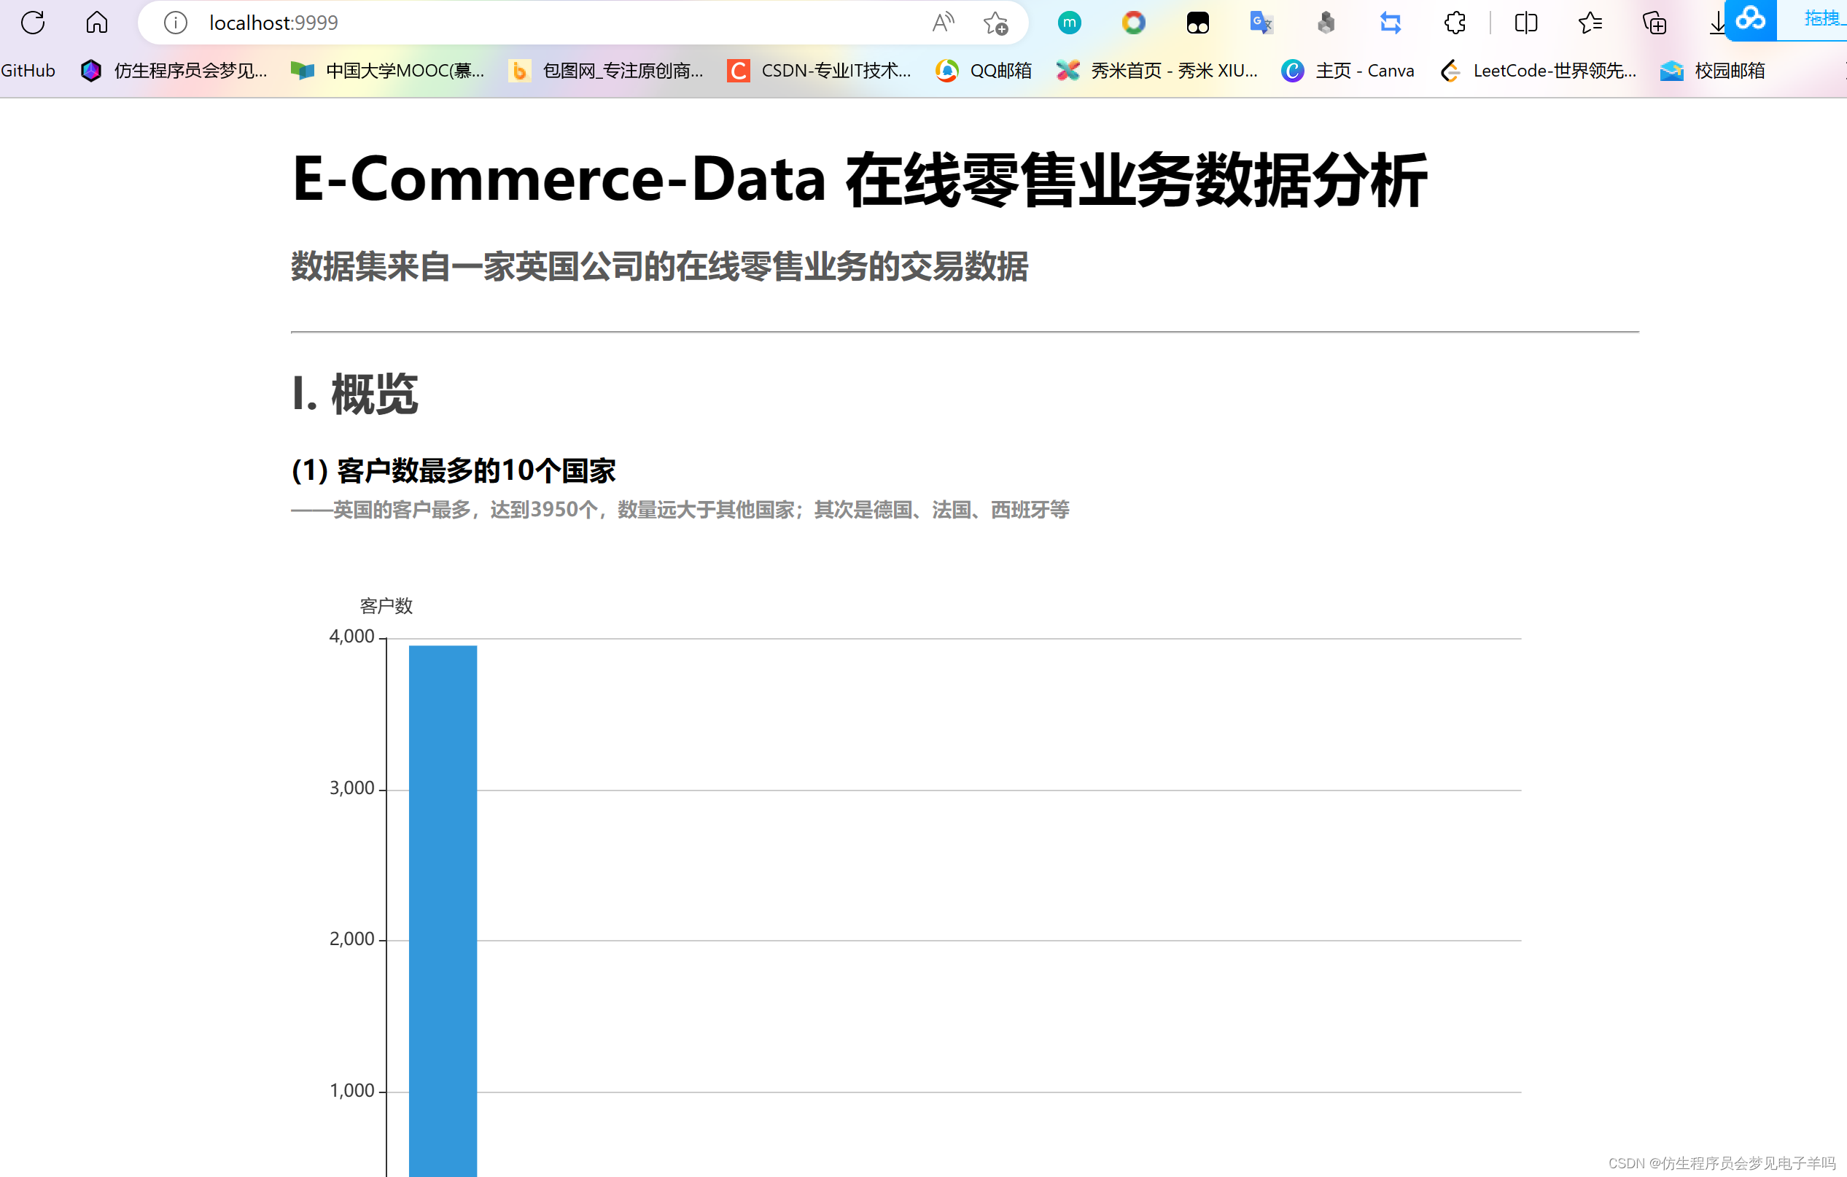Click the 数据集来自一家英国公司 subtitle
Image resolution: width=1847 pixels, height=1177 pixels.
point(659,266)
